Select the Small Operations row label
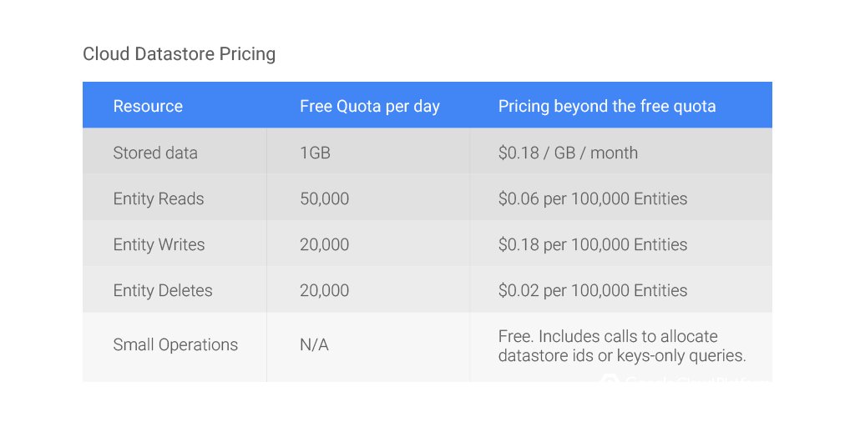Viewport: 855px width, 427px height. click(x=175, y=344)
